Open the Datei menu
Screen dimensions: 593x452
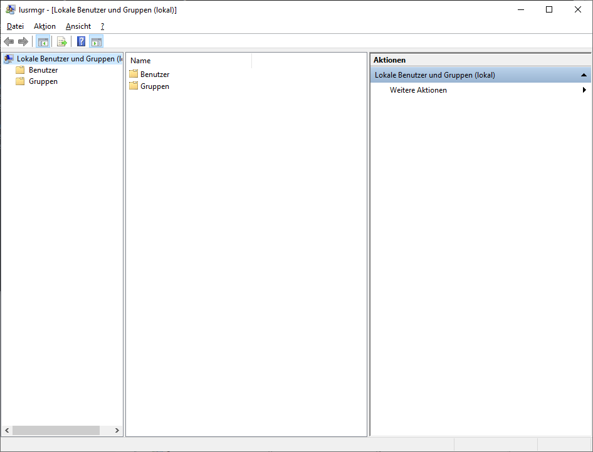[x=16, y=26]
